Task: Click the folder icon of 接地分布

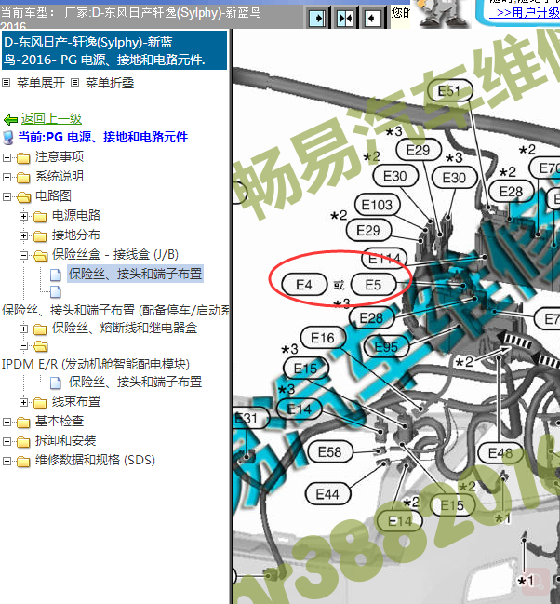Action: [x=40, y=235]
